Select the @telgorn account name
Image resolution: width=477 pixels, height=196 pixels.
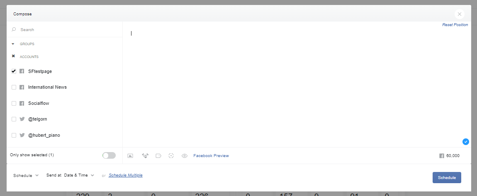38,119
